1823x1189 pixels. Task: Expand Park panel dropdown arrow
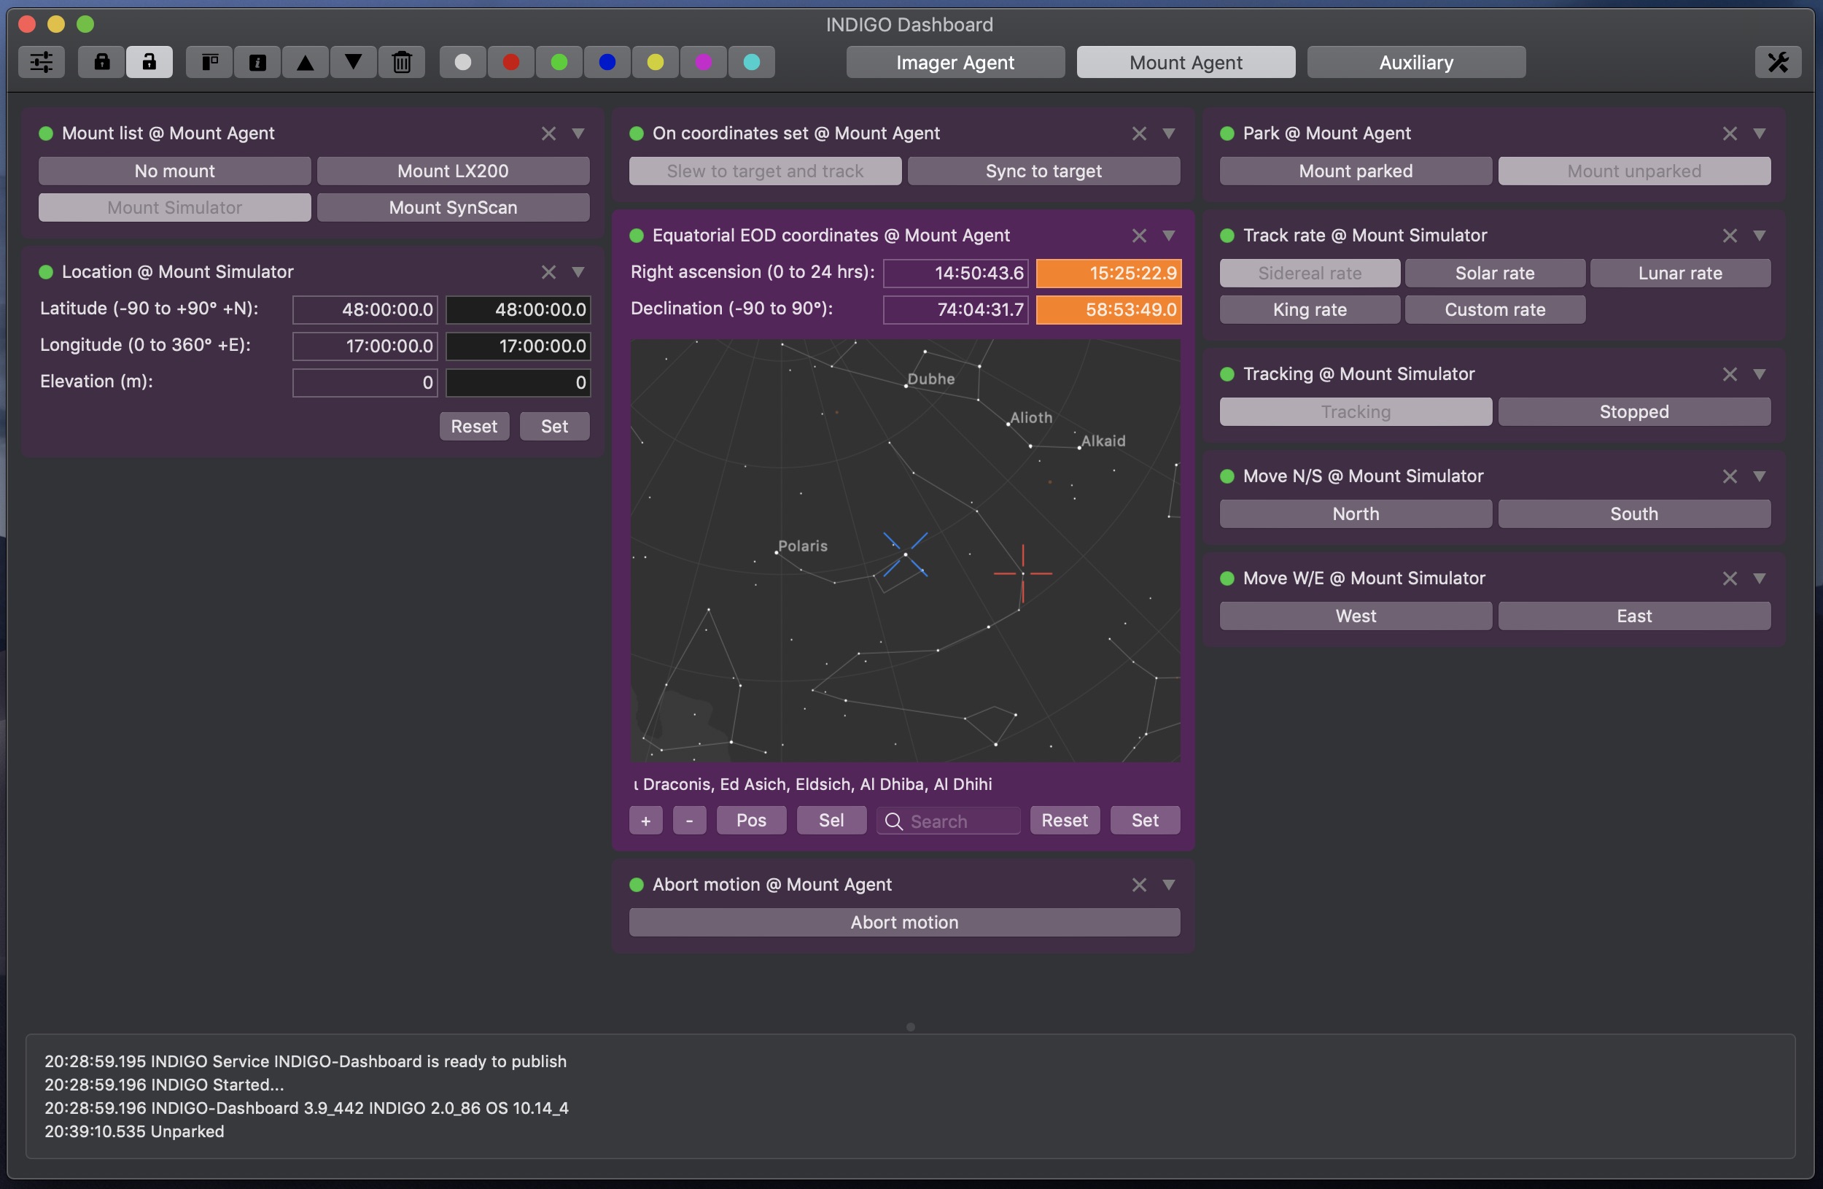tap(1760, 133)
